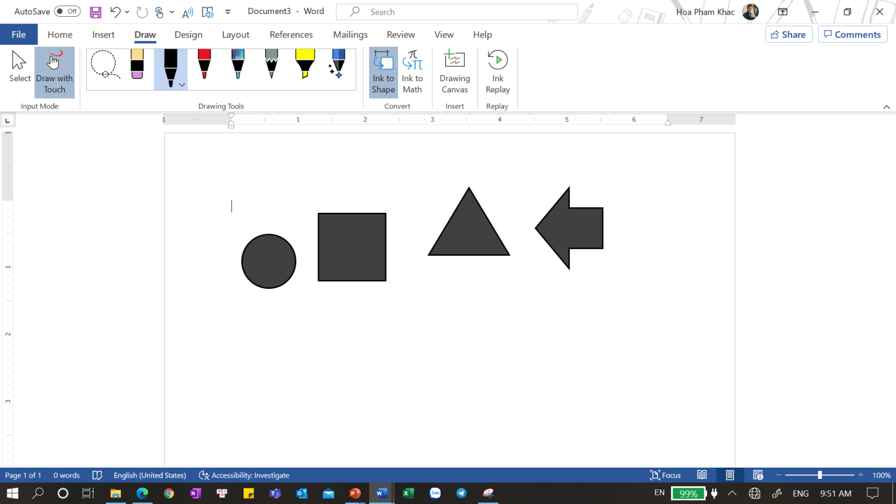
Task: Click the Ink Replay button
Action: tap(497, 72)
